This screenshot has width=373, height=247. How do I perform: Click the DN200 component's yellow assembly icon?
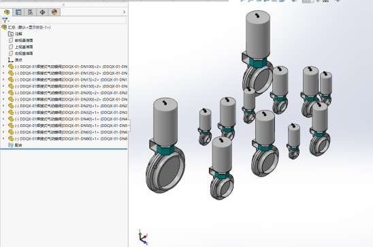click(x=11, y=99)
